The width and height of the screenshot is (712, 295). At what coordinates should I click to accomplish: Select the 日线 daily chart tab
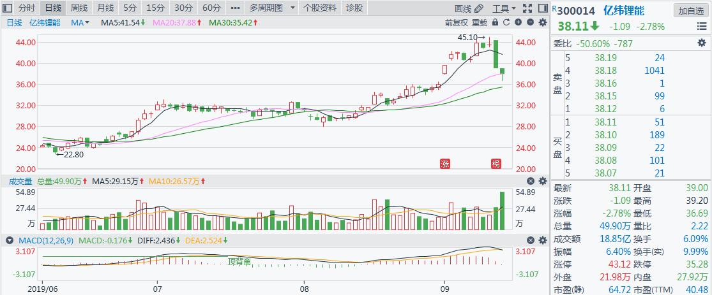click(x=53, y=8)
